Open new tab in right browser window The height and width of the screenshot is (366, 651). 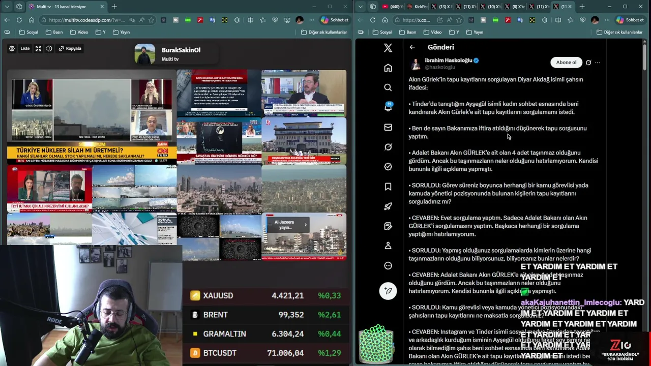pos(582,7)
